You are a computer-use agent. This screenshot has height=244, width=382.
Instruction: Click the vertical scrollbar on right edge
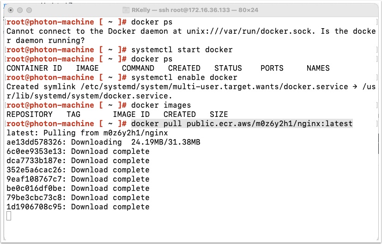378,144
